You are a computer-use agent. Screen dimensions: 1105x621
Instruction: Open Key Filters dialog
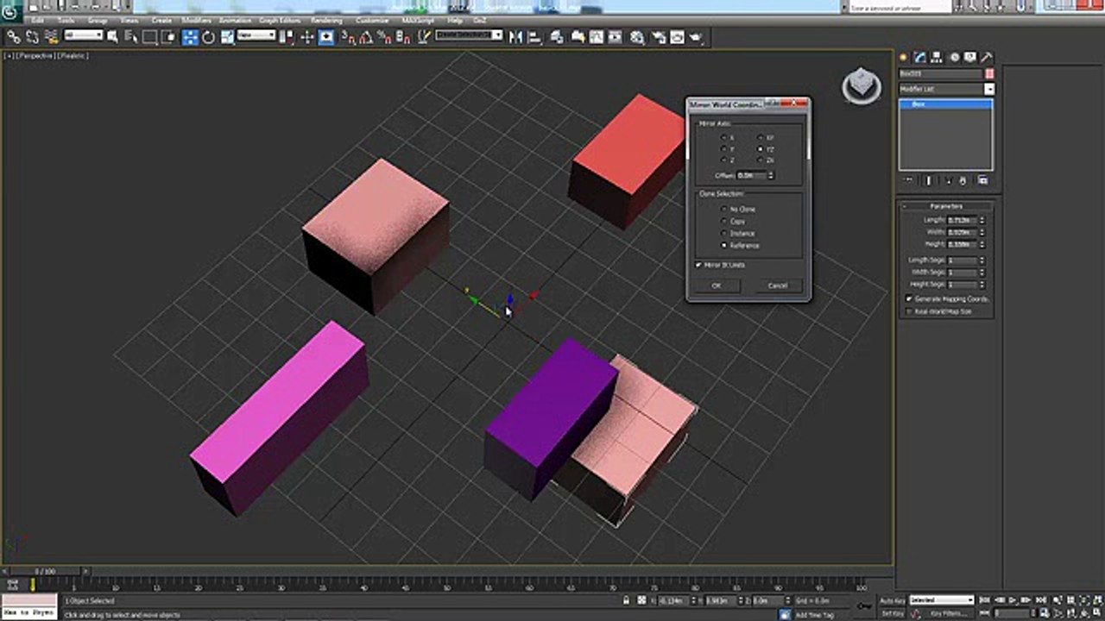(947, 613)
